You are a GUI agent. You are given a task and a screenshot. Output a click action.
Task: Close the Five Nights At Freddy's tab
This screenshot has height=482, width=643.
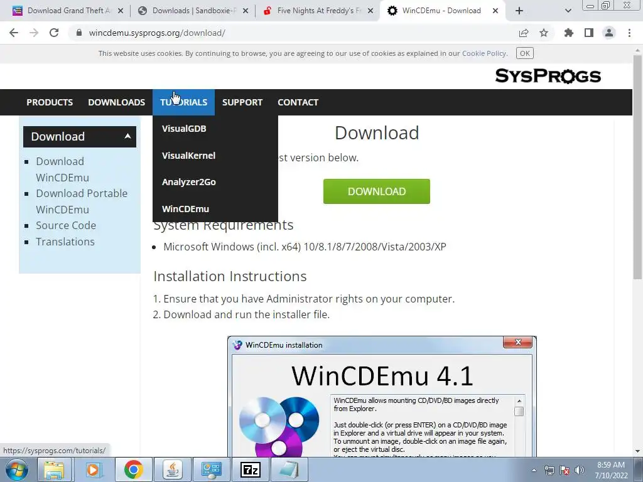point(370,11)
